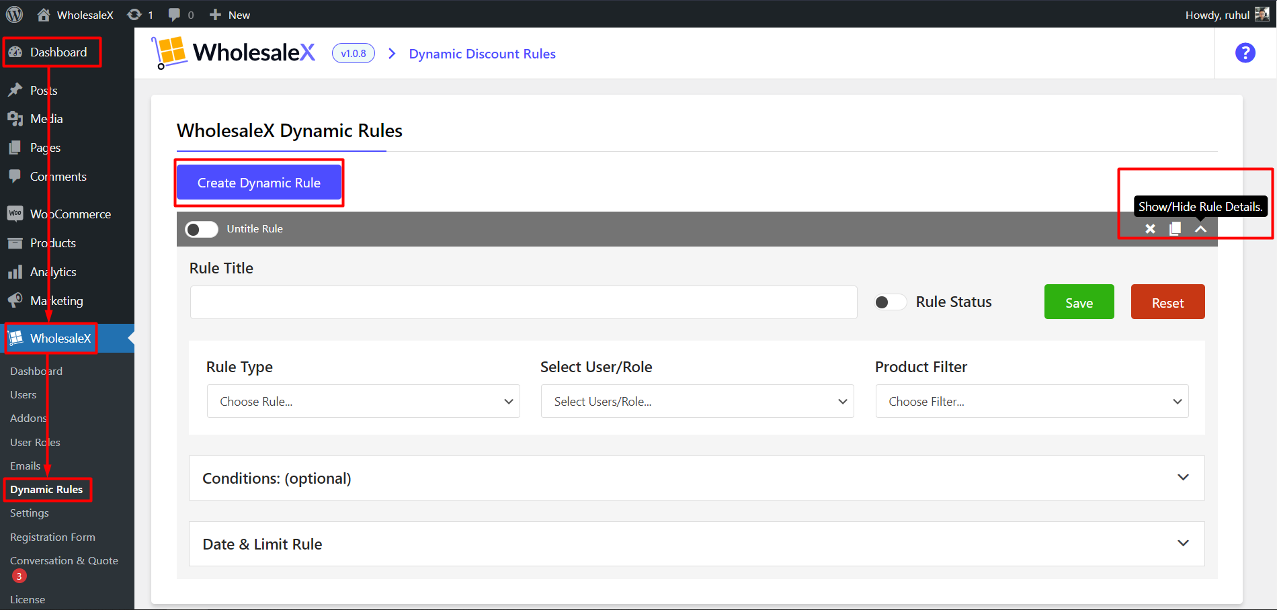
Task: Open the License submenu item
Action: (x=28, y=600)
